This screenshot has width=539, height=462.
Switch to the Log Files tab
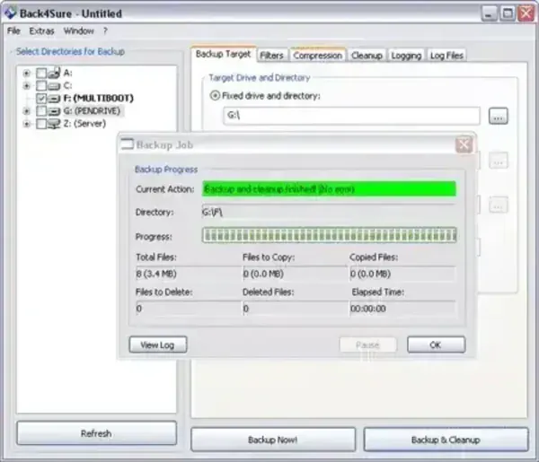(446, 56)
